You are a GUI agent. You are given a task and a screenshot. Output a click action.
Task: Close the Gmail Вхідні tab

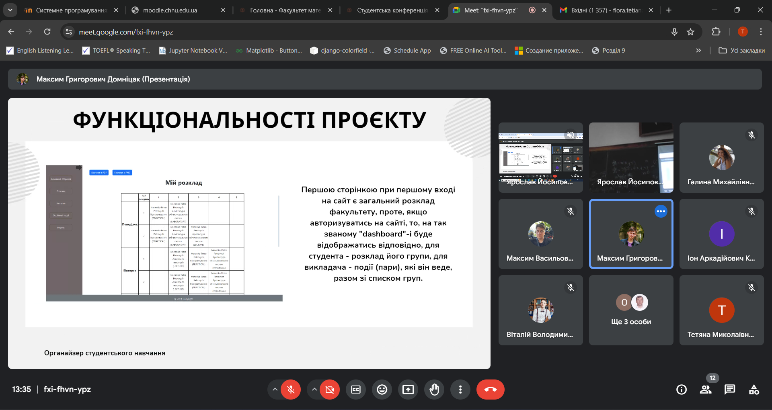pyautogui.click(x=651, y=10)
